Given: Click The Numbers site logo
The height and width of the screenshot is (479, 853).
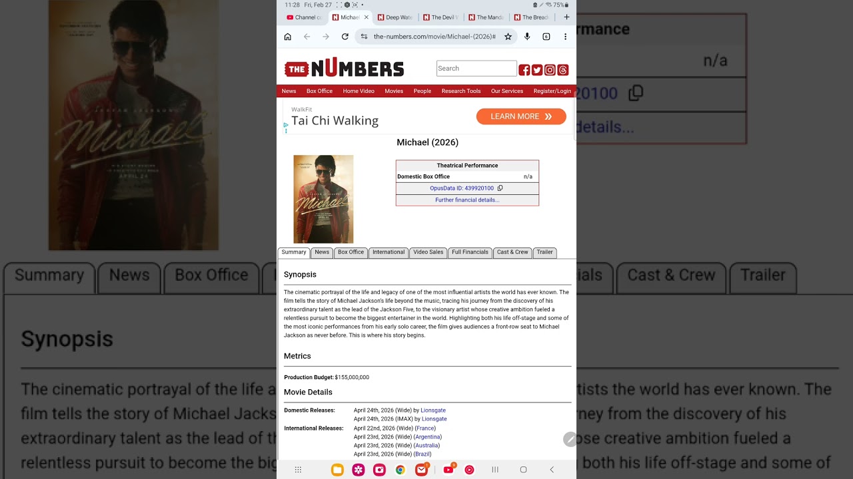Looking at the screenshot, I should point(344,68).
